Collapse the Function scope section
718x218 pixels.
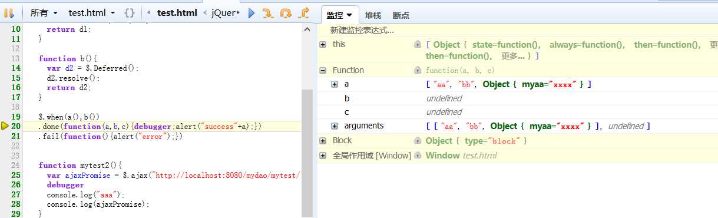click(x=323, y=70)
